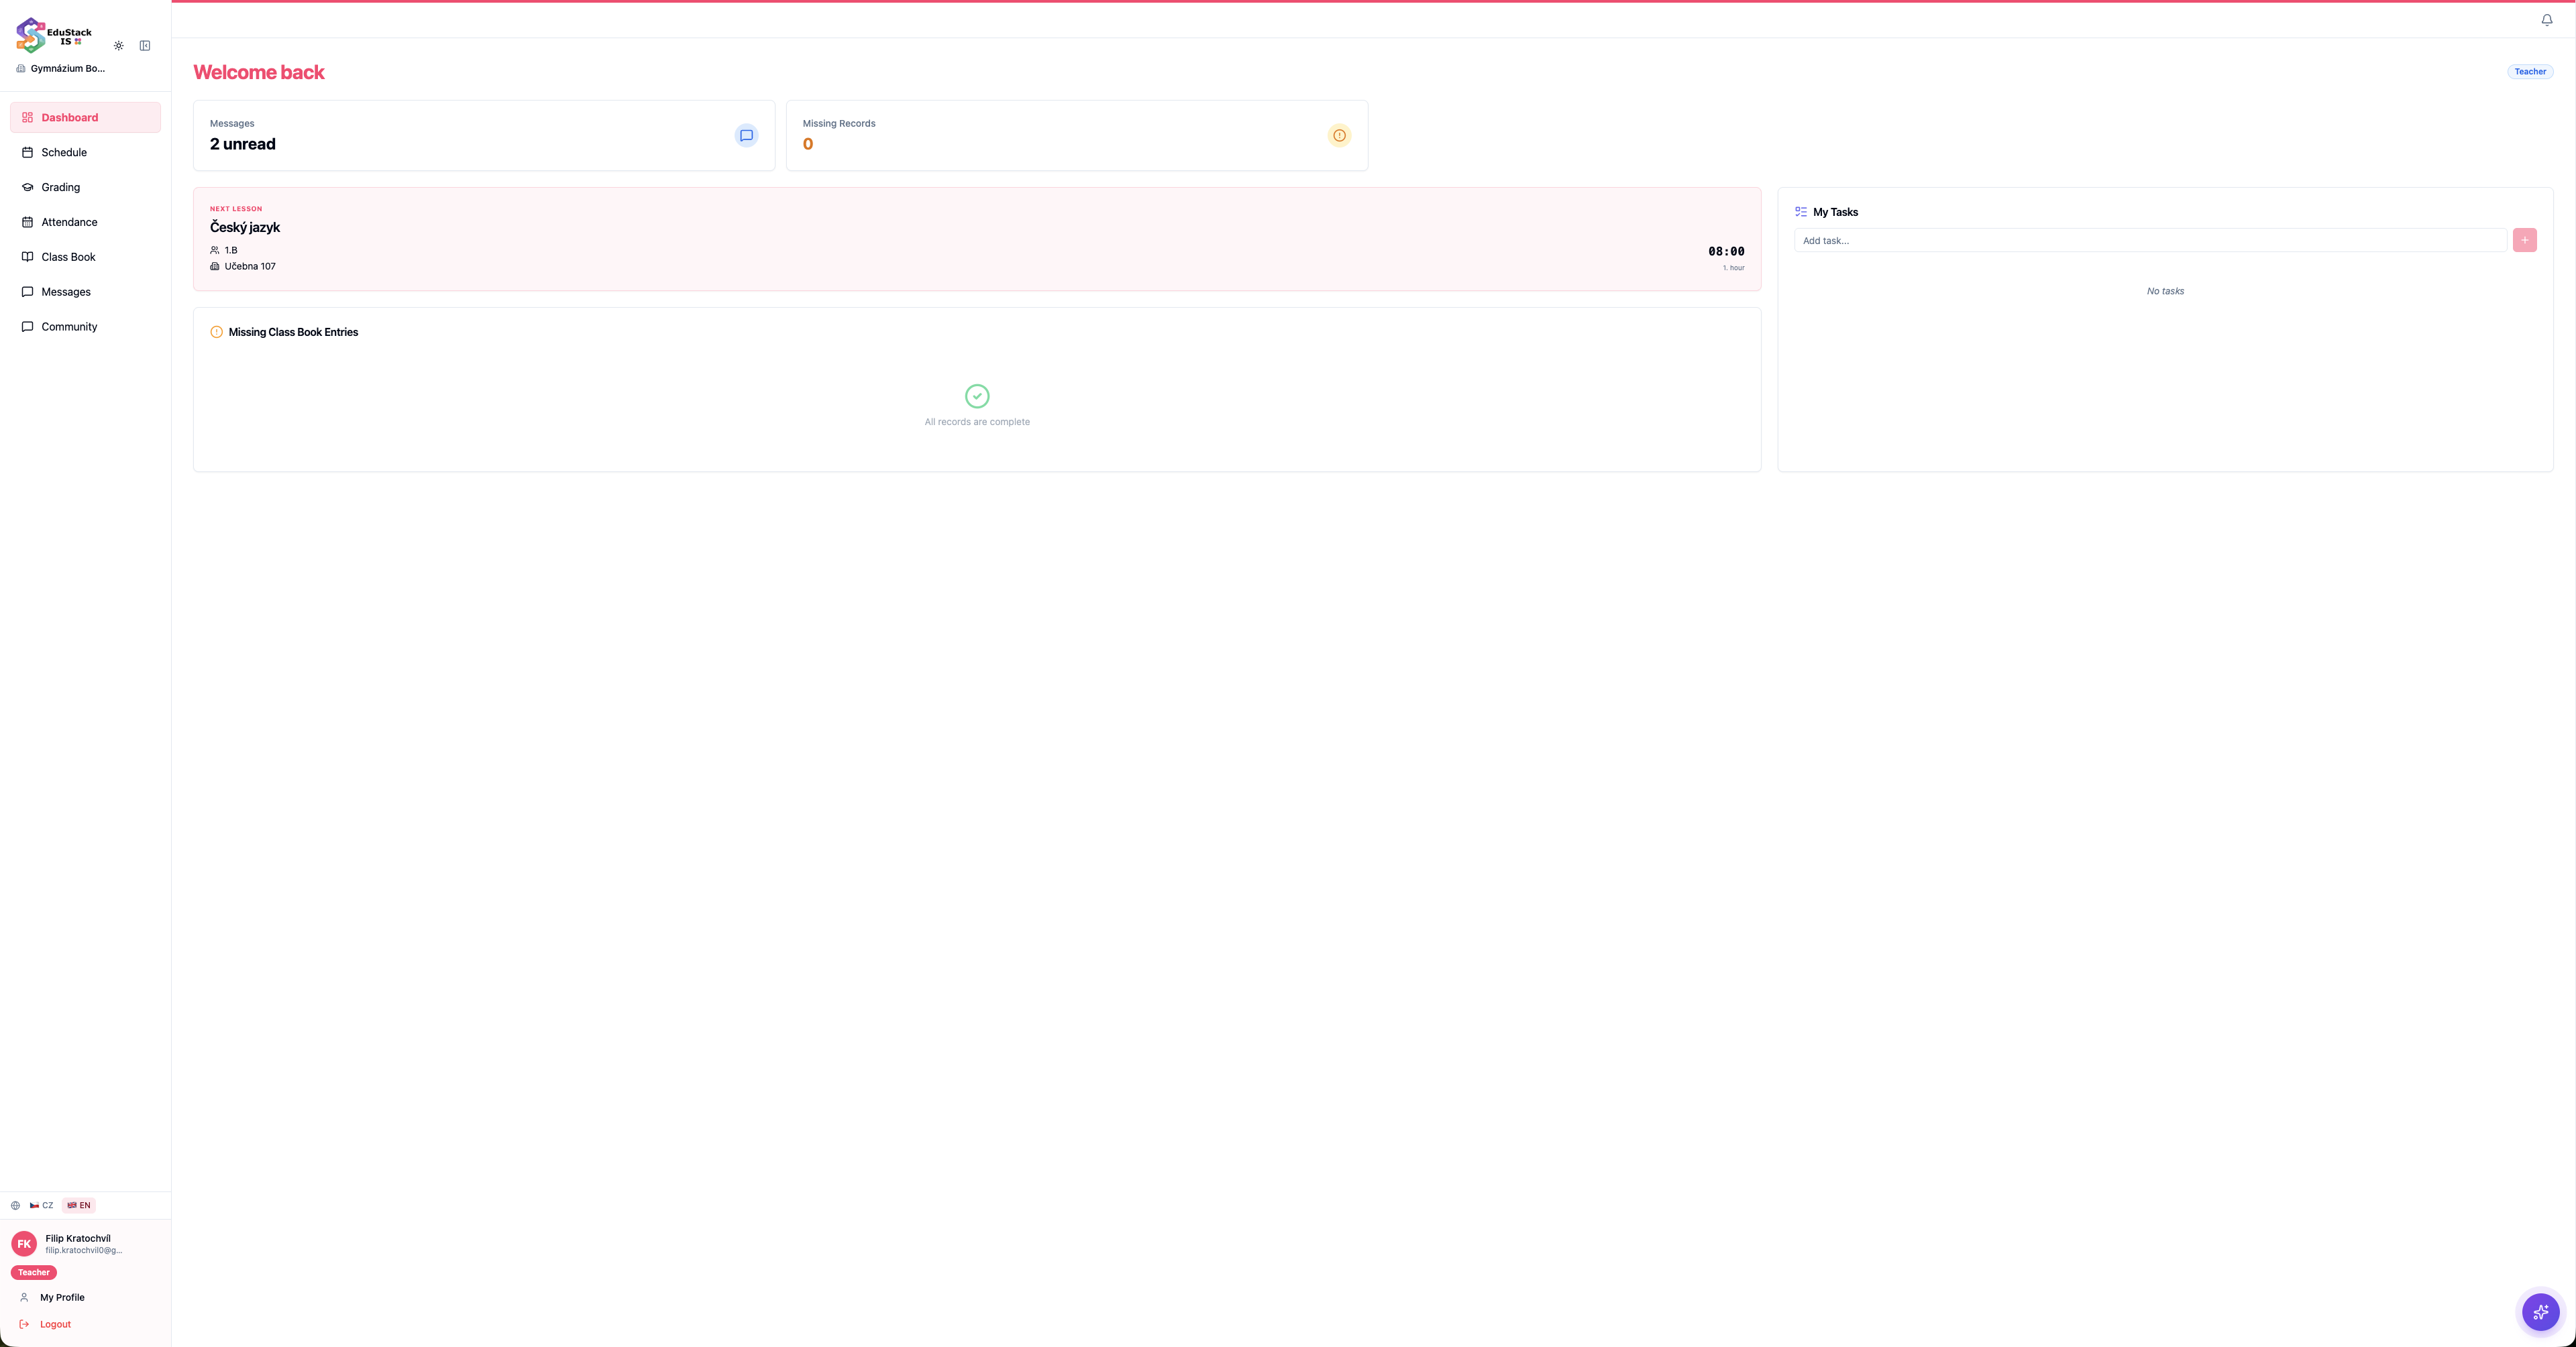The width and height of the screenshot is (2576, 1347).
Task: Click the orange alert icon in Missing Records card
Action: [1339, 136]
